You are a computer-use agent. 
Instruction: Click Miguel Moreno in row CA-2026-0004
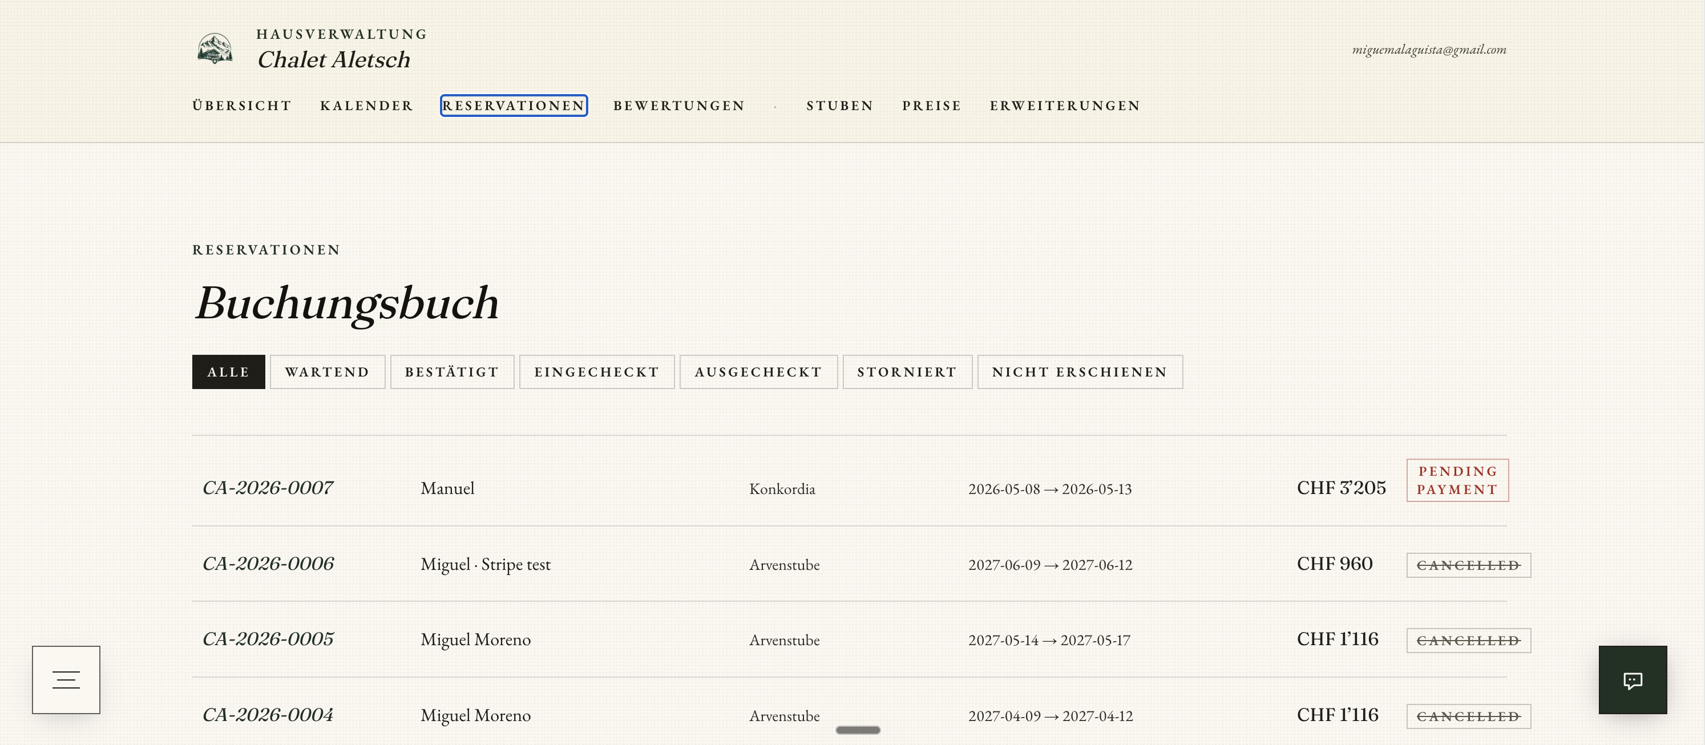(475, 716)
